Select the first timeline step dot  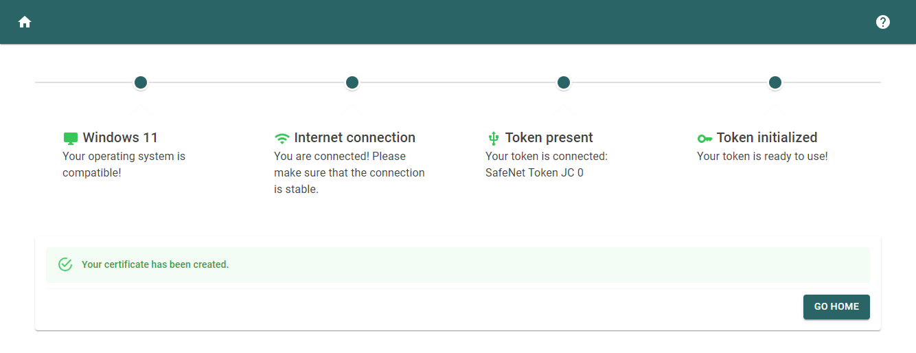141,82
